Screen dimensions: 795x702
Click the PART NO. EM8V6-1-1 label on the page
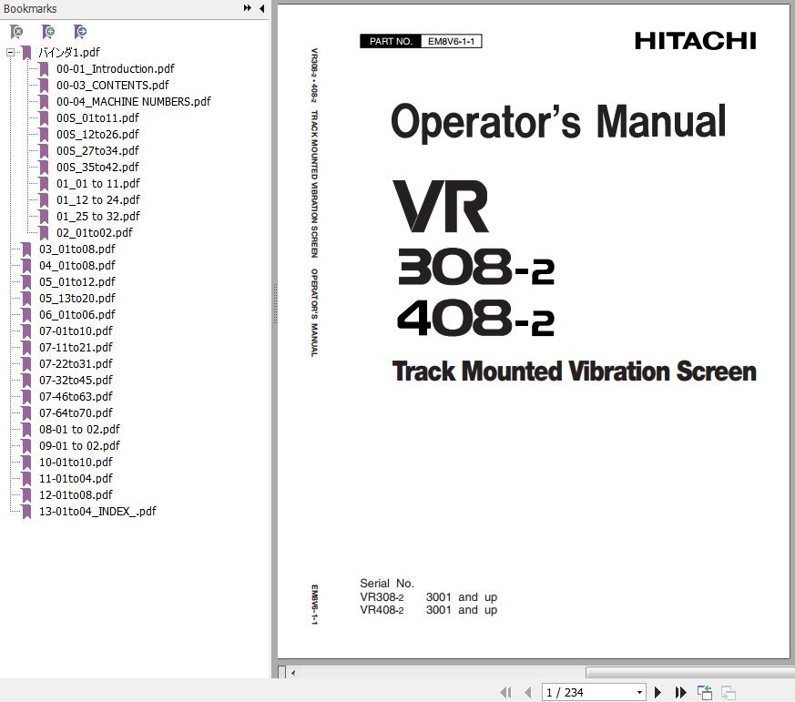[421, 41]
